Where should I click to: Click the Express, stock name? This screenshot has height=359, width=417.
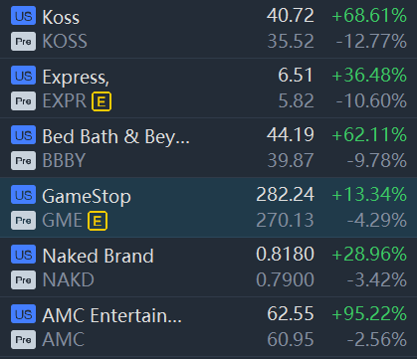click(x=76, y=78)
